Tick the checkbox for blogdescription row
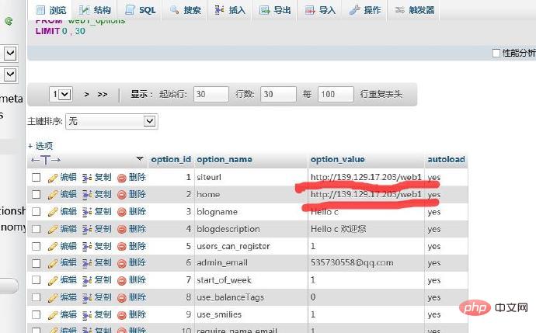The width and height of the screenshot is (536, 333). tap(36, 228)
